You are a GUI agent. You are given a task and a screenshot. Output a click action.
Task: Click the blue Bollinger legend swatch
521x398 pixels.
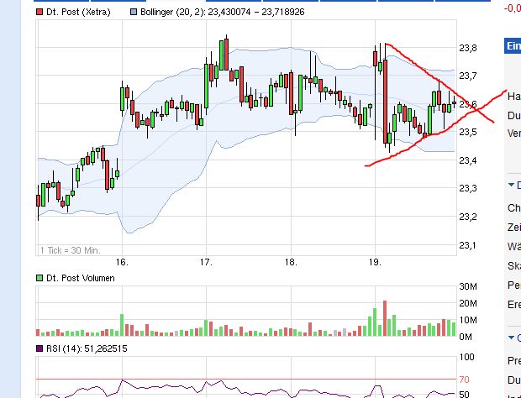click(134, 13)
